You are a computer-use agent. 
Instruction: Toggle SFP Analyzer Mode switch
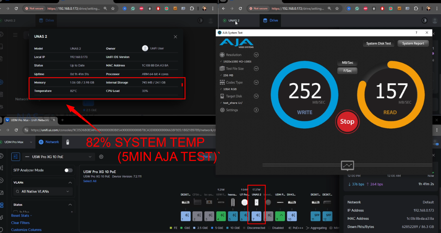(x=68, y=170)
